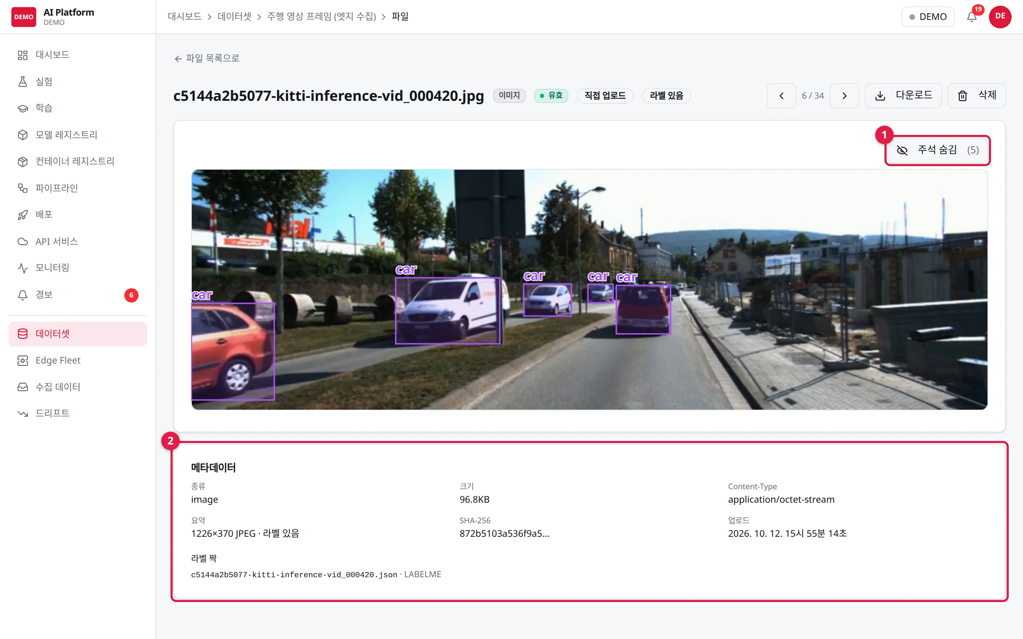Click the 주행 영상 프레임 (엣지 수집) breadcrumb
1023x639 pixels.
(322, 16)
